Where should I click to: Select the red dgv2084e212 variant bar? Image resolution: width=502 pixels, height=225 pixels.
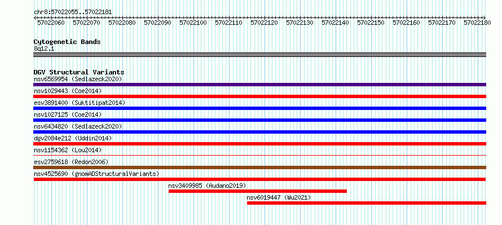click(x=259, y=144)
